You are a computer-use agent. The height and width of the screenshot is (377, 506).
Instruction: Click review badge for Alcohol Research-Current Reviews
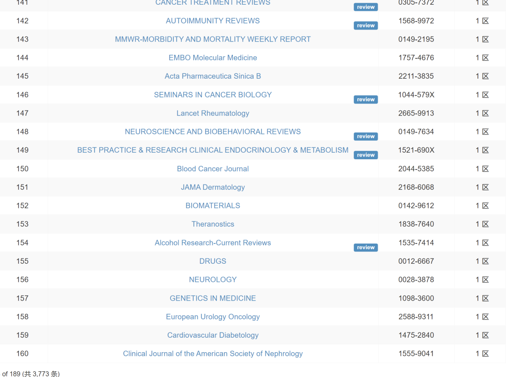click(365, 247)
